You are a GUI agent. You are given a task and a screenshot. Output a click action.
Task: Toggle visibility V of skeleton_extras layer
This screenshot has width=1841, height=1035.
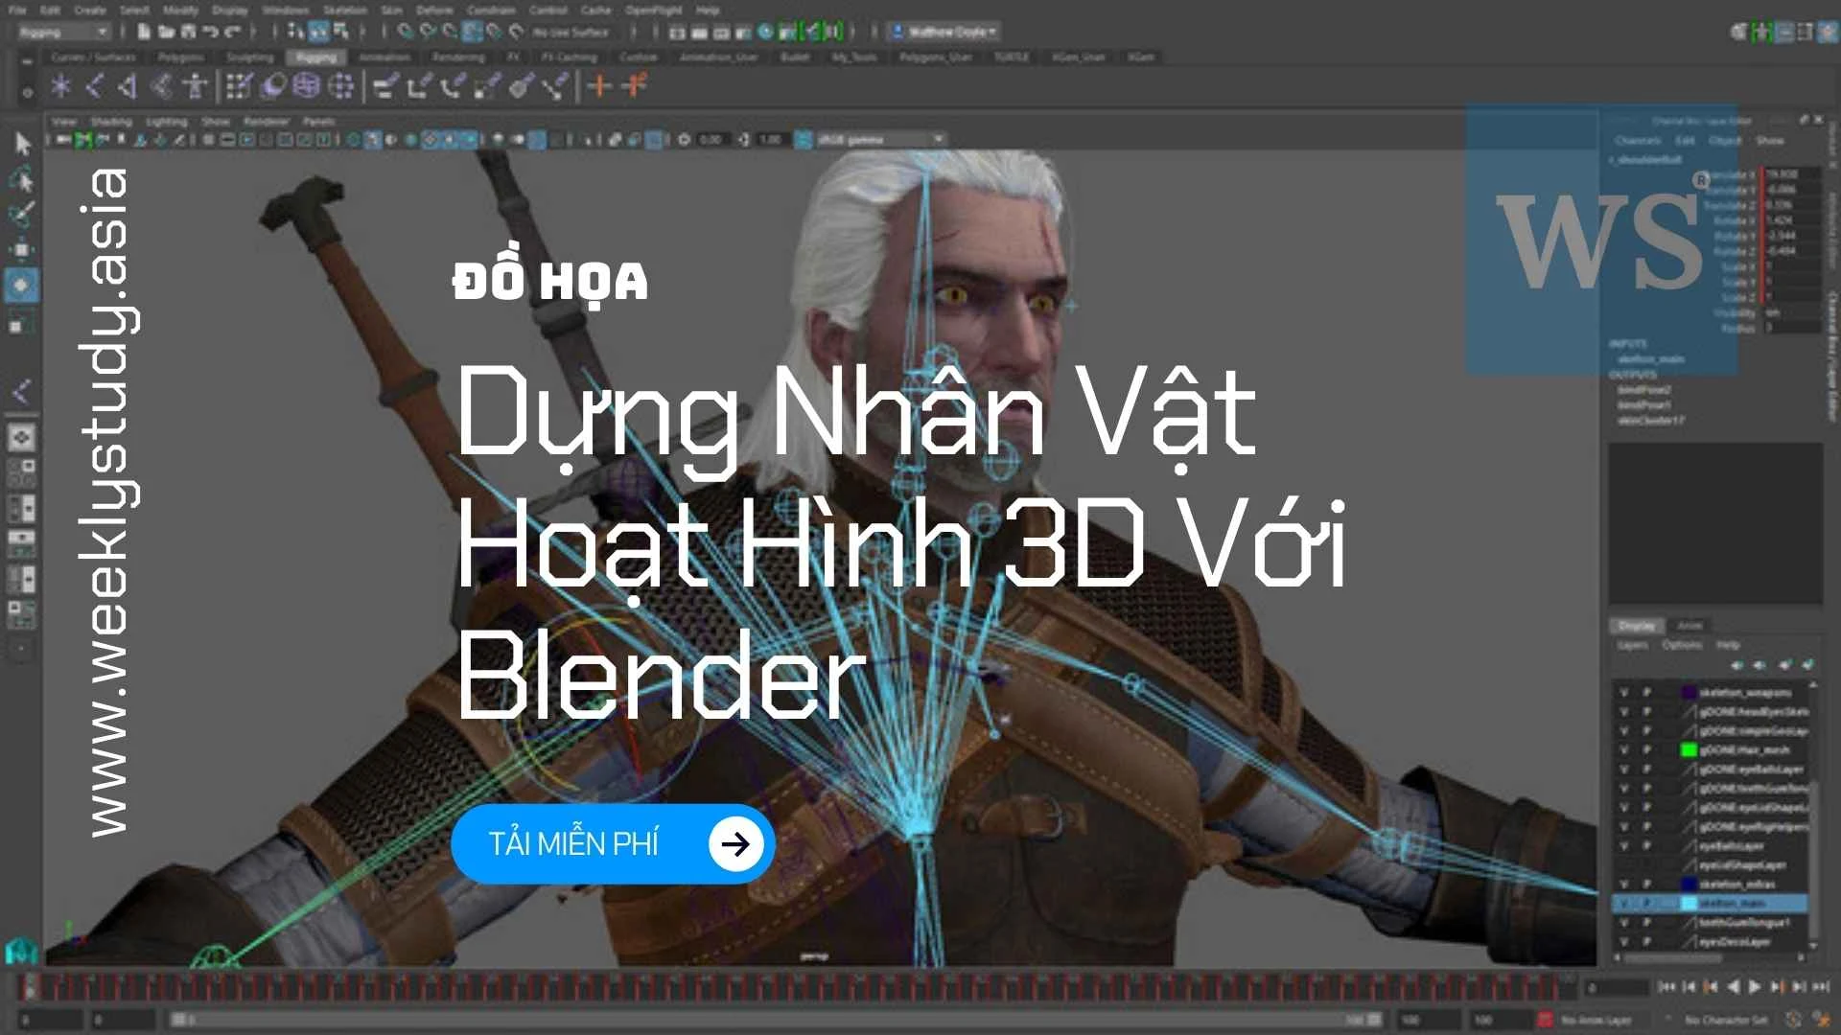(x=1623, y=884)
